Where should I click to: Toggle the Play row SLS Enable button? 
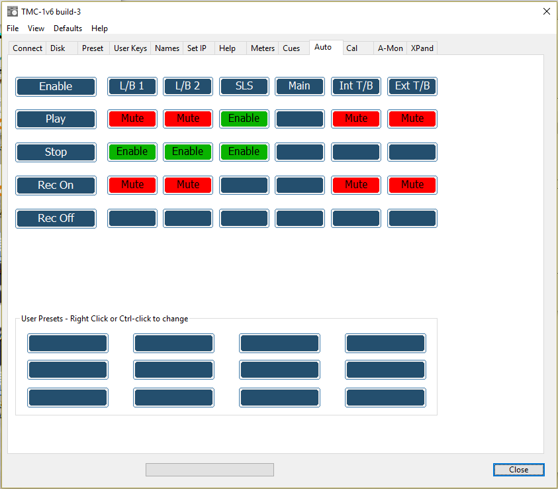tap(244, 119)
